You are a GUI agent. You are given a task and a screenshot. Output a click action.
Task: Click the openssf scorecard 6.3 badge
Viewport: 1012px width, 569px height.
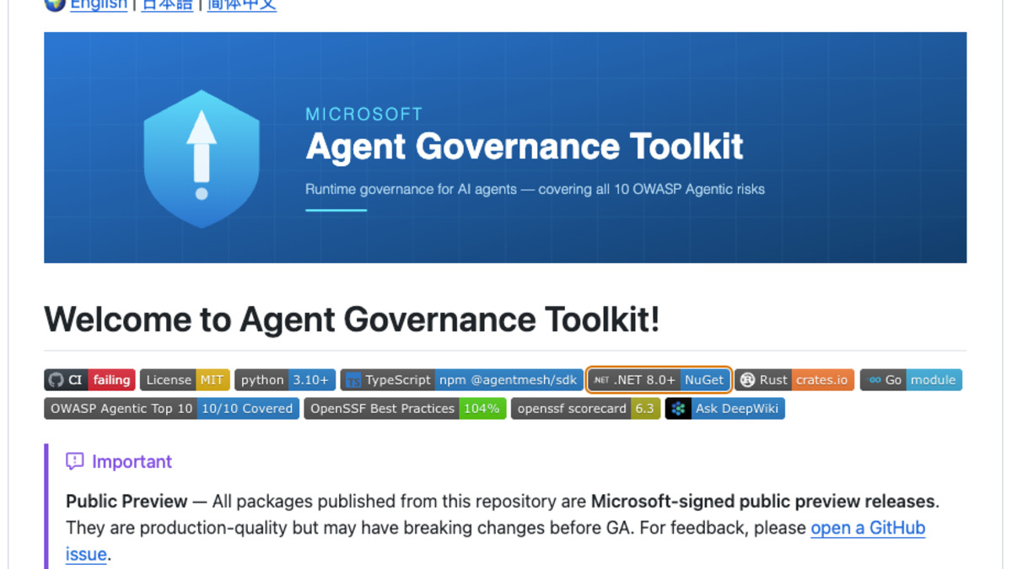pos(585,408)
